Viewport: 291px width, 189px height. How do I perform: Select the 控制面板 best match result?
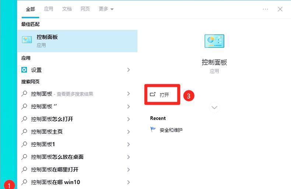pyautogui.click(x=77, y=41)
